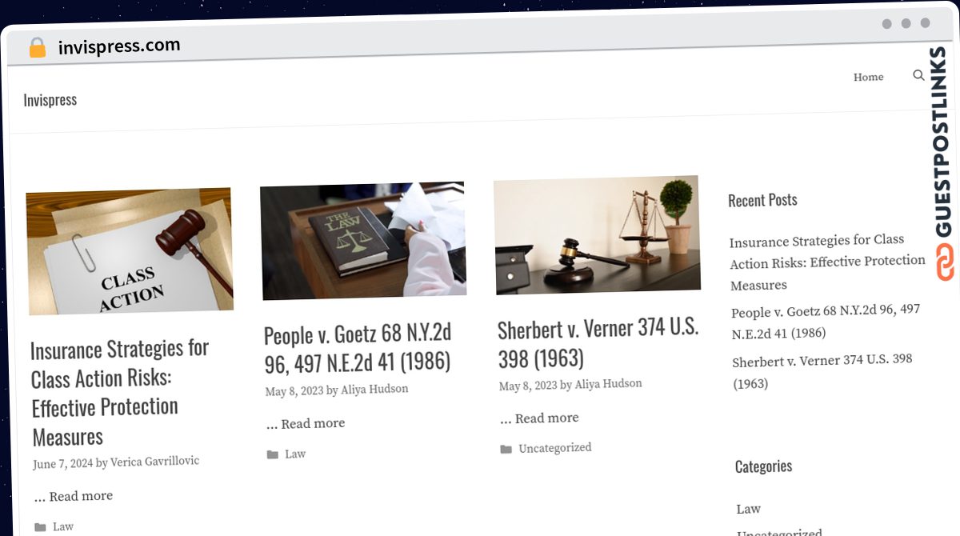Click the first gray window dot

click(x=887, y=24)
